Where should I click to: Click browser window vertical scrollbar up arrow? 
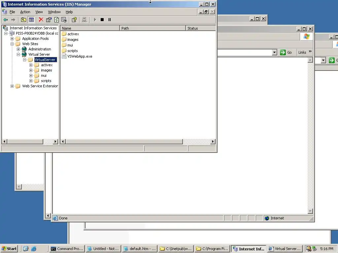click(310, 60)
